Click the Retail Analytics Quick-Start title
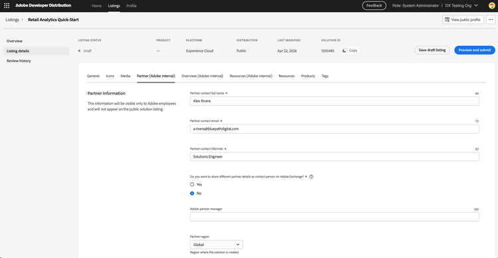 53,20
